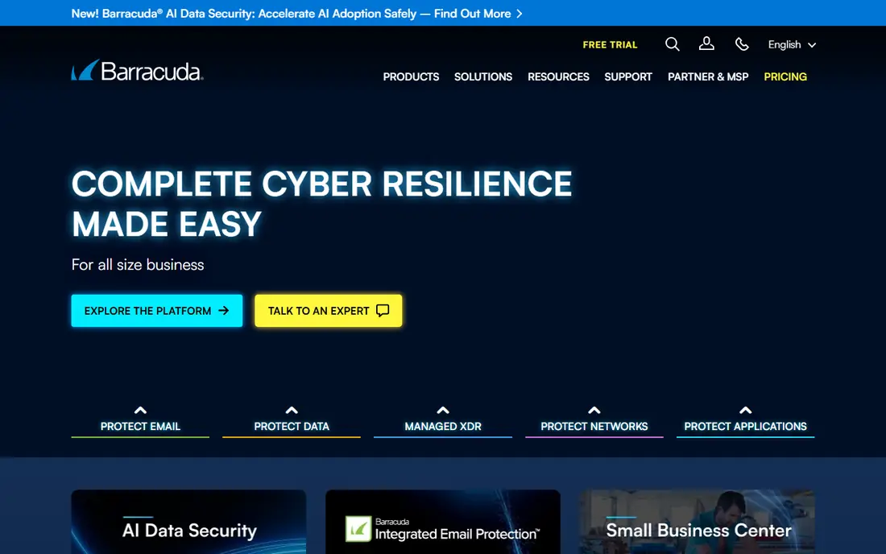Go to the Pricing page

[x=785, y=76]
